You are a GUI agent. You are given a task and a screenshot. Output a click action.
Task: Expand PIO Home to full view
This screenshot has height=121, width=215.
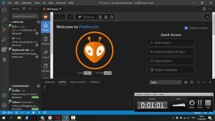(70, 17)
